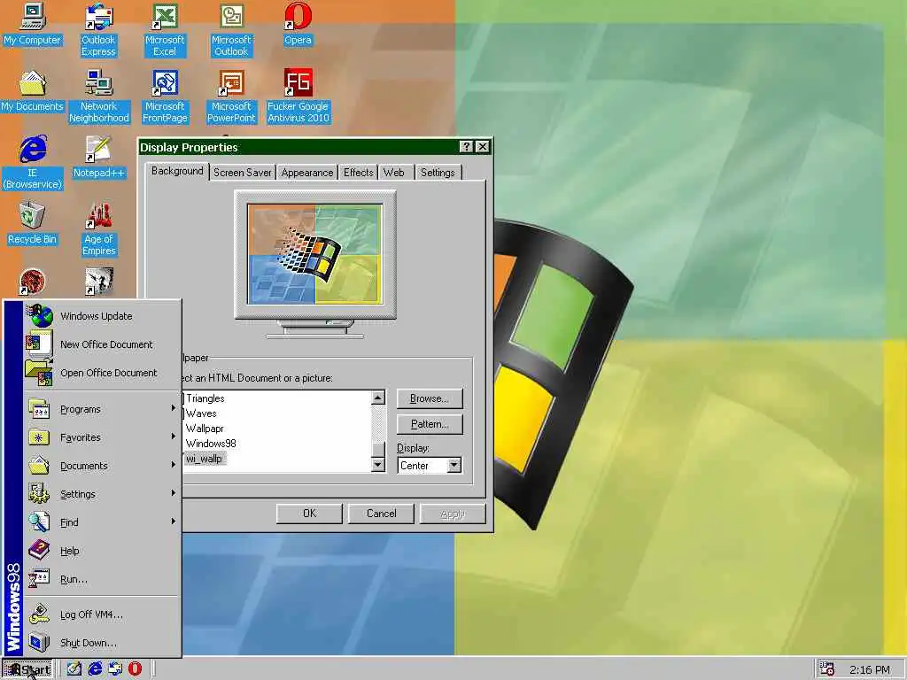Click the Pattern... button
Screen dimensions: 907x680
430,424
